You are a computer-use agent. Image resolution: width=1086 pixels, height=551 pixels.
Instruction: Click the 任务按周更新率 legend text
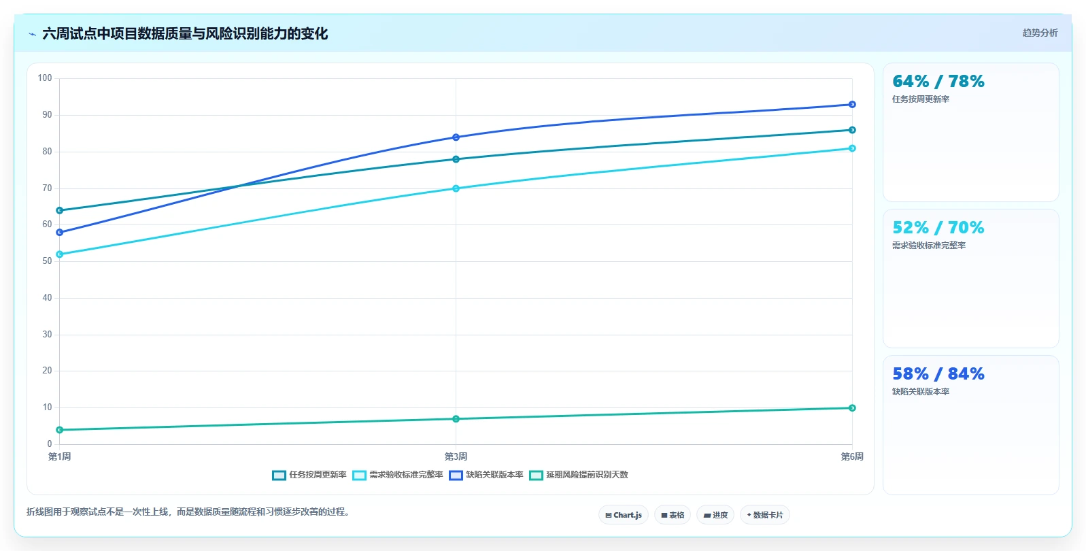[318, 475]
